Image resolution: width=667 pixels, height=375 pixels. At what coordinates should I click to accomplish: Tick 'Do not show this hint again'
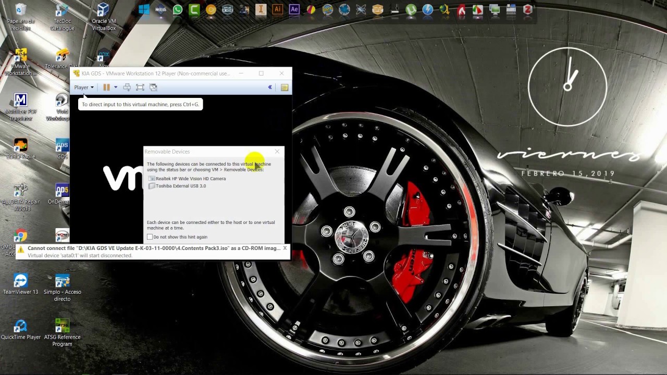point(150,237)
